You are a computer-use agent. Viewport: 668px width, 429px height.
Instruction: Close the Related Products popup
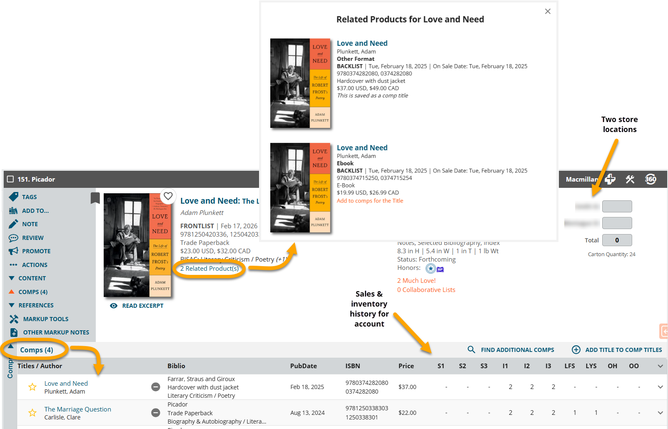[x=548, y=11]
